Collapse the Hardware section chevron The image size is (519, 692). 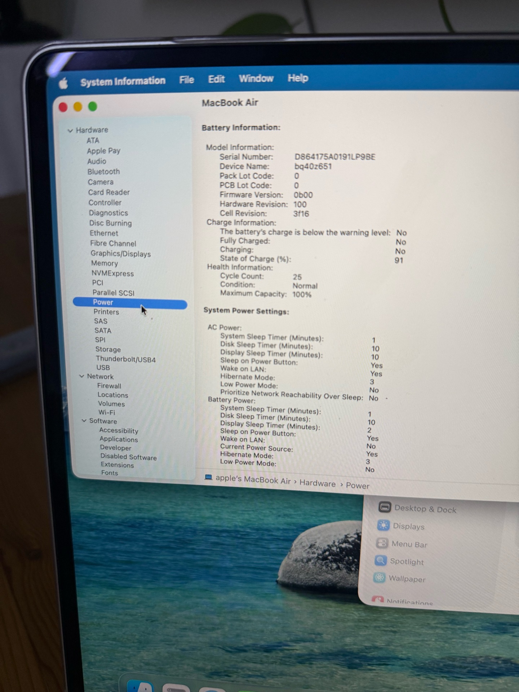[x=70, y=130]
